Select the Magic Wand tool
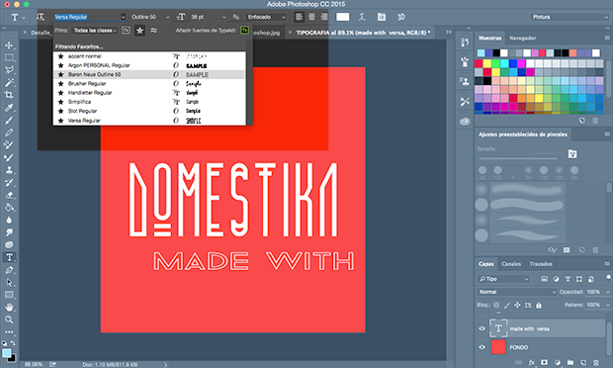 [x=9, y=82]
